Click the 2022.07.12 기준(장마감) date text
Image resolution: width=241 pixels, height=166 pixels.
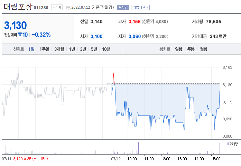(x=93, y=7)
